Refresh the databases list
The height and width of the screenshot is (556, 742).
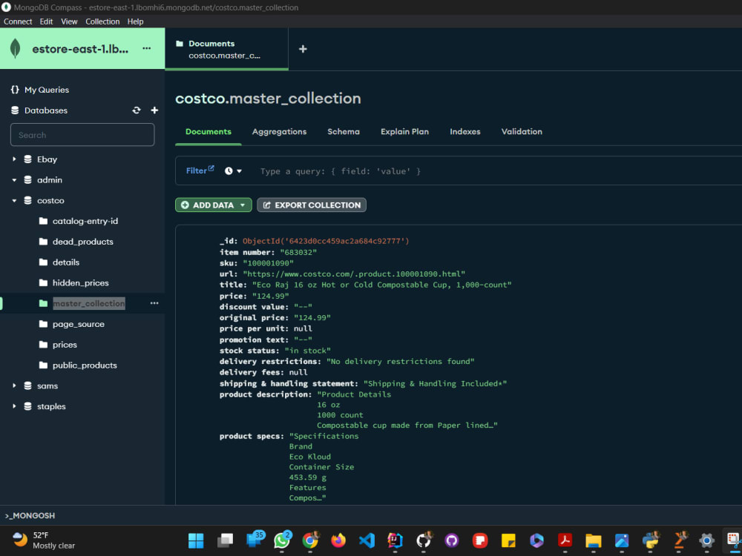pos(137,110)
